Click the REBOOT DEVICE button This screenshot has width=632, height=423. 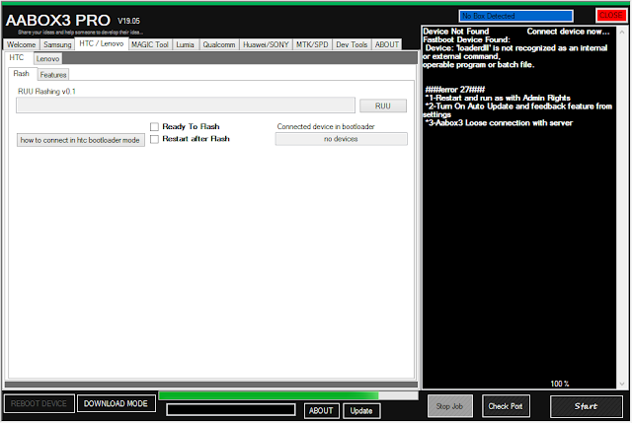click(39, 403)
